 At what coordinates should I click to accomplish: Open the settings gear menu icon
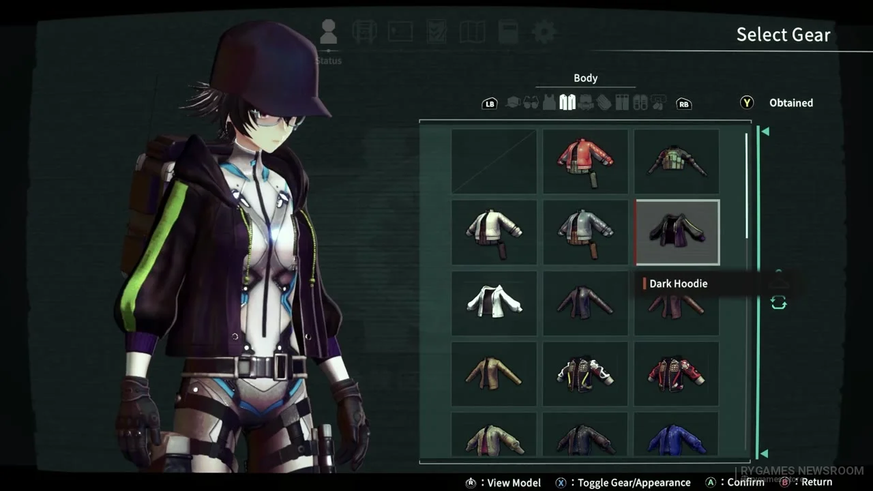[544, 31]
